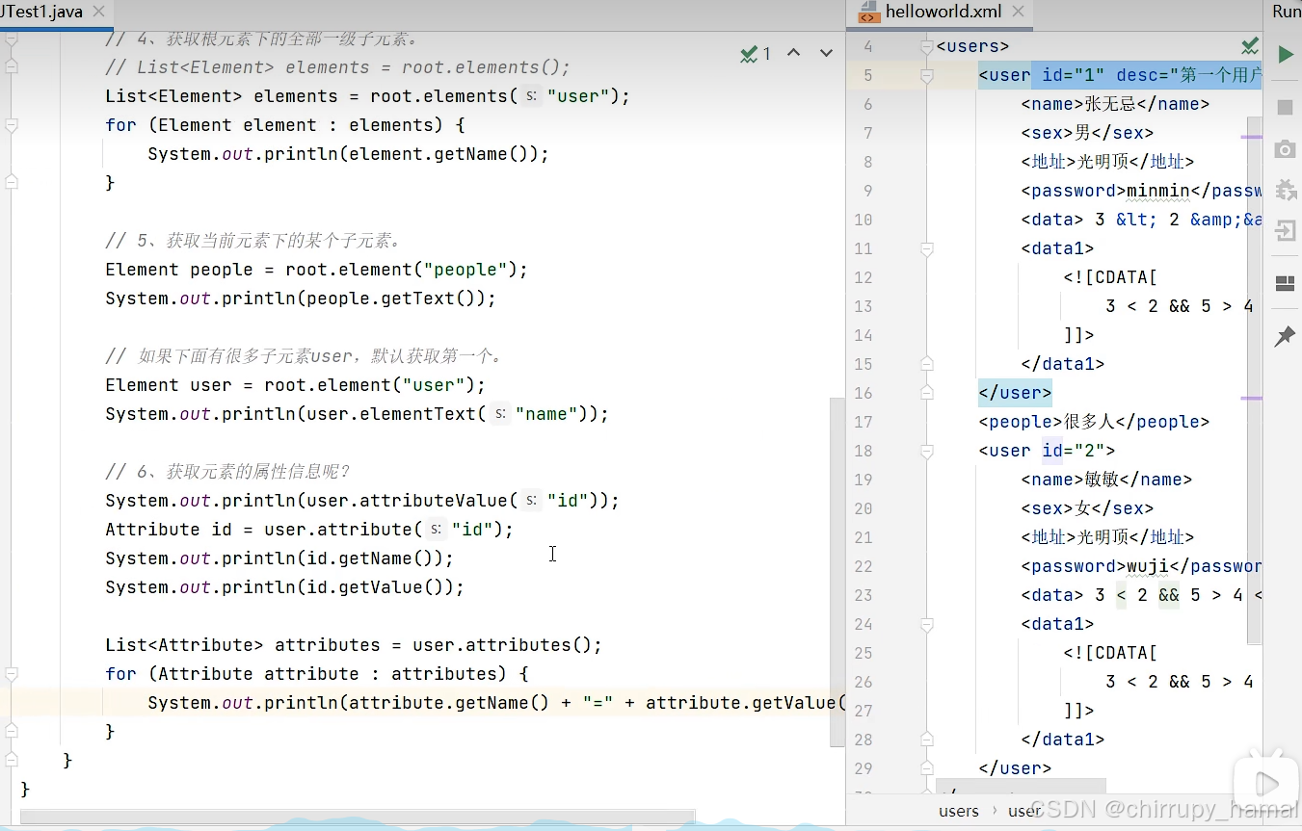Click the 'user.elementText(' println line
The height and width of the screenshot is (831, 1302).
click(358, 414)
